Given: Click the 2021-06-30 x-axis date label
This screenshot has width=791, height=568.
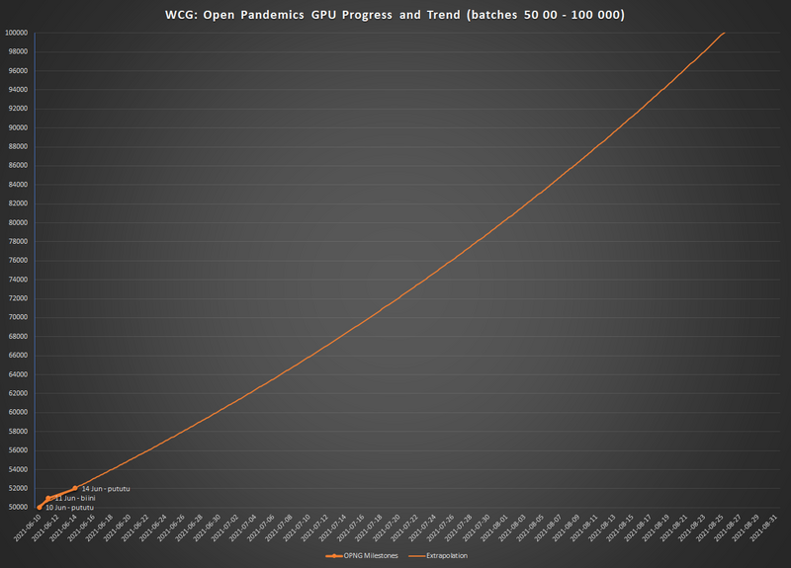Looking at the screenshot, I should click(x=208, y=527).
